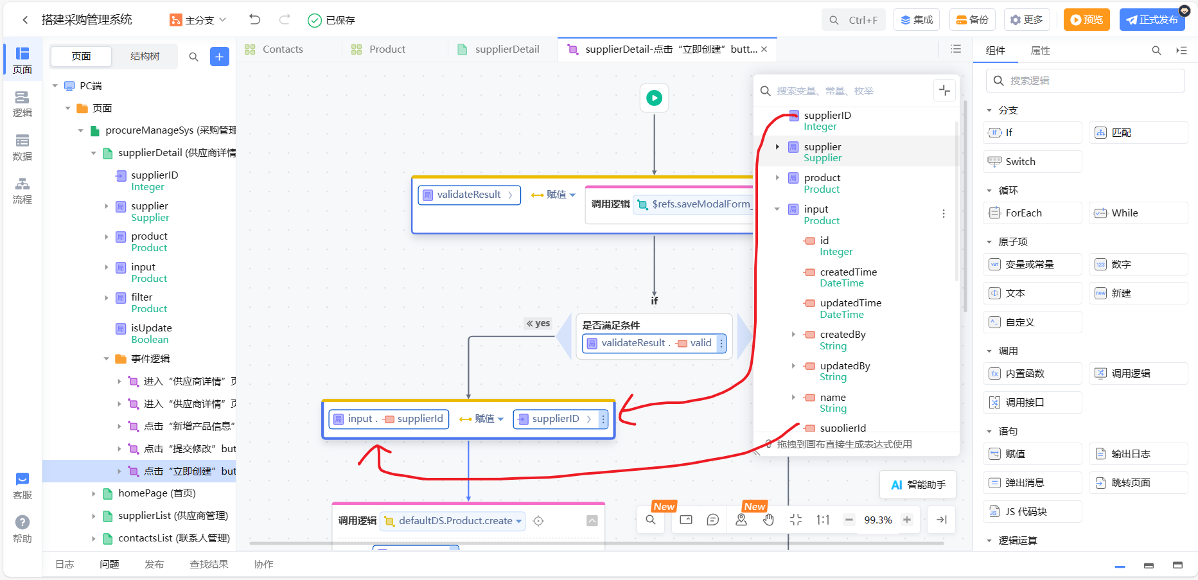Open the tab list menu icon

click(956, 49)
